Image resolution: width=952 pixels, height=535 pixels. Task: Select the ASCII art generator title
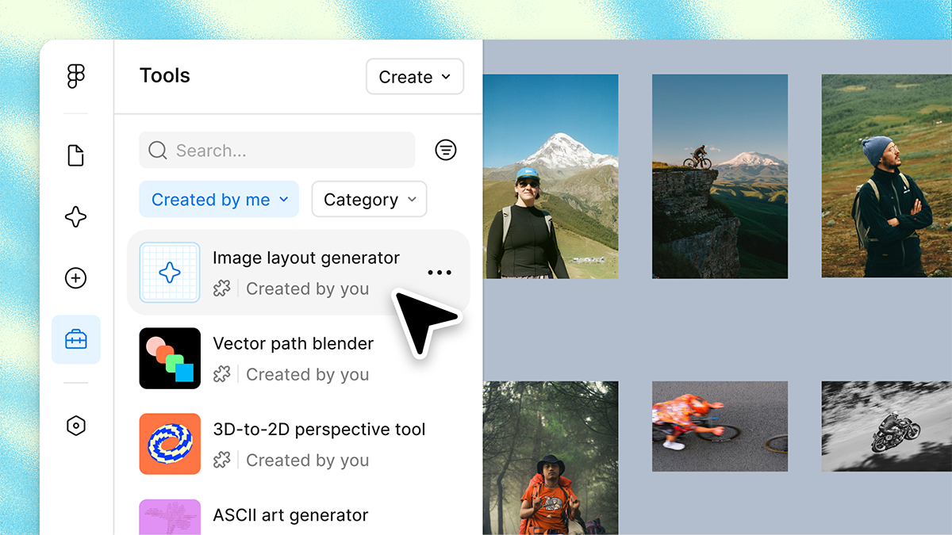point(291,515)
